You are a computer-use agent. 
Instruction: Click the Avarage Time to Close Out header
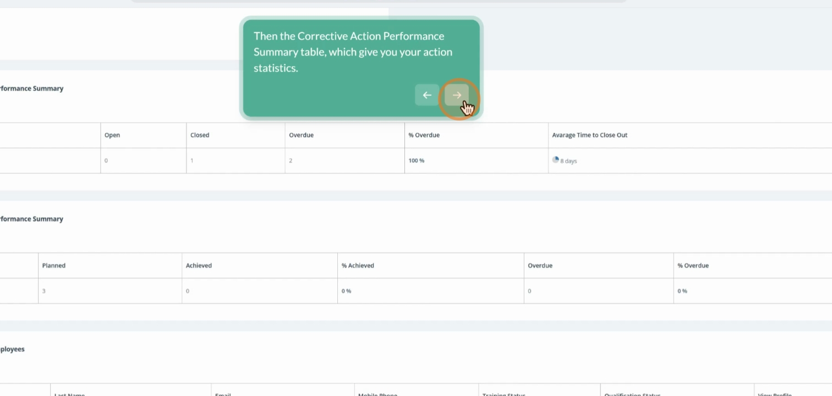[x=589, y=135]
